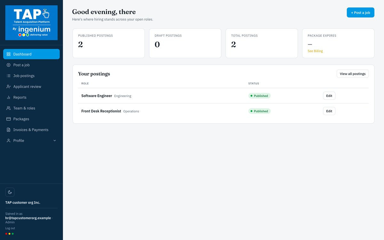Click the document icon beside Invoices & Payments

[9, 130]
